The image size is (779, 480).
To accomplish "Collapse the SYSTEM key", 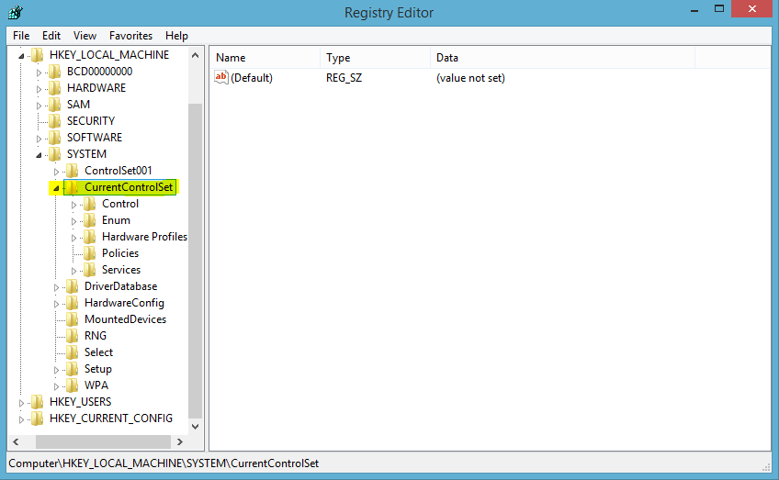I will point(39,155).
